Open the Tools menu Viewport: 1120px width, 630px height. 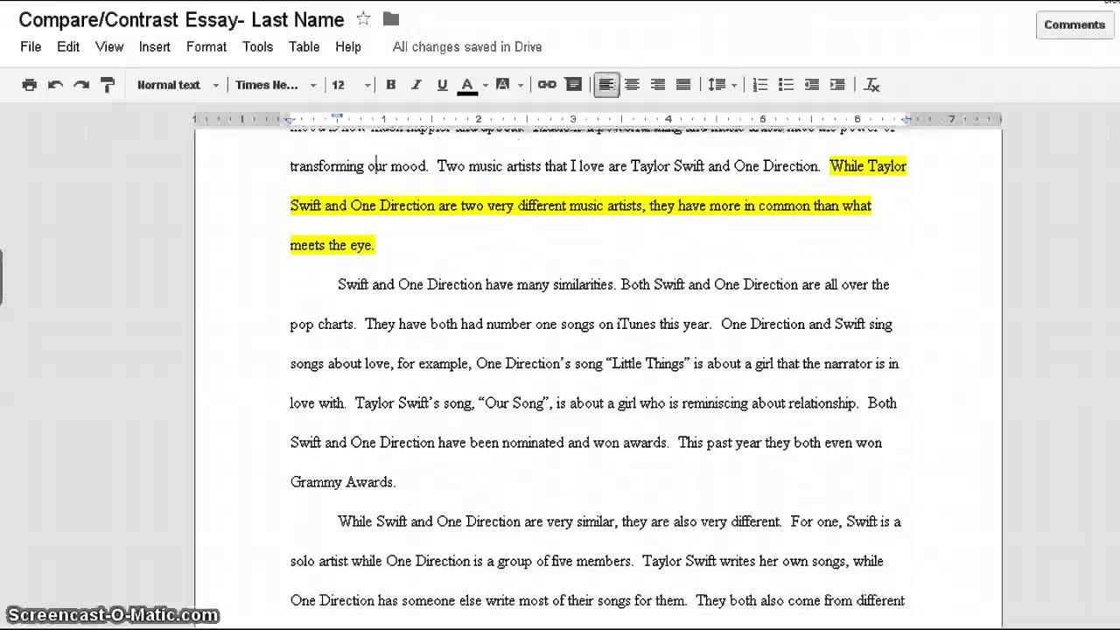tap(258, 47)
